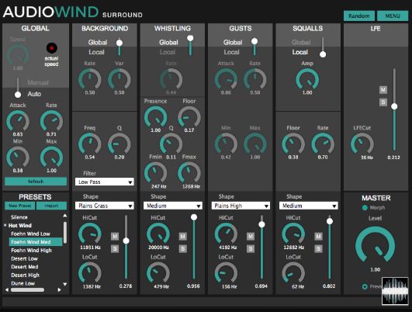Viewport: 412px width, 312px height.
Task: Click the Squalls Rate knob
Action: click(323, 144)
